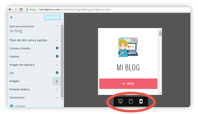Toggle the Fuentes circle indicator
198x114 pixels.
coord(57,56)
